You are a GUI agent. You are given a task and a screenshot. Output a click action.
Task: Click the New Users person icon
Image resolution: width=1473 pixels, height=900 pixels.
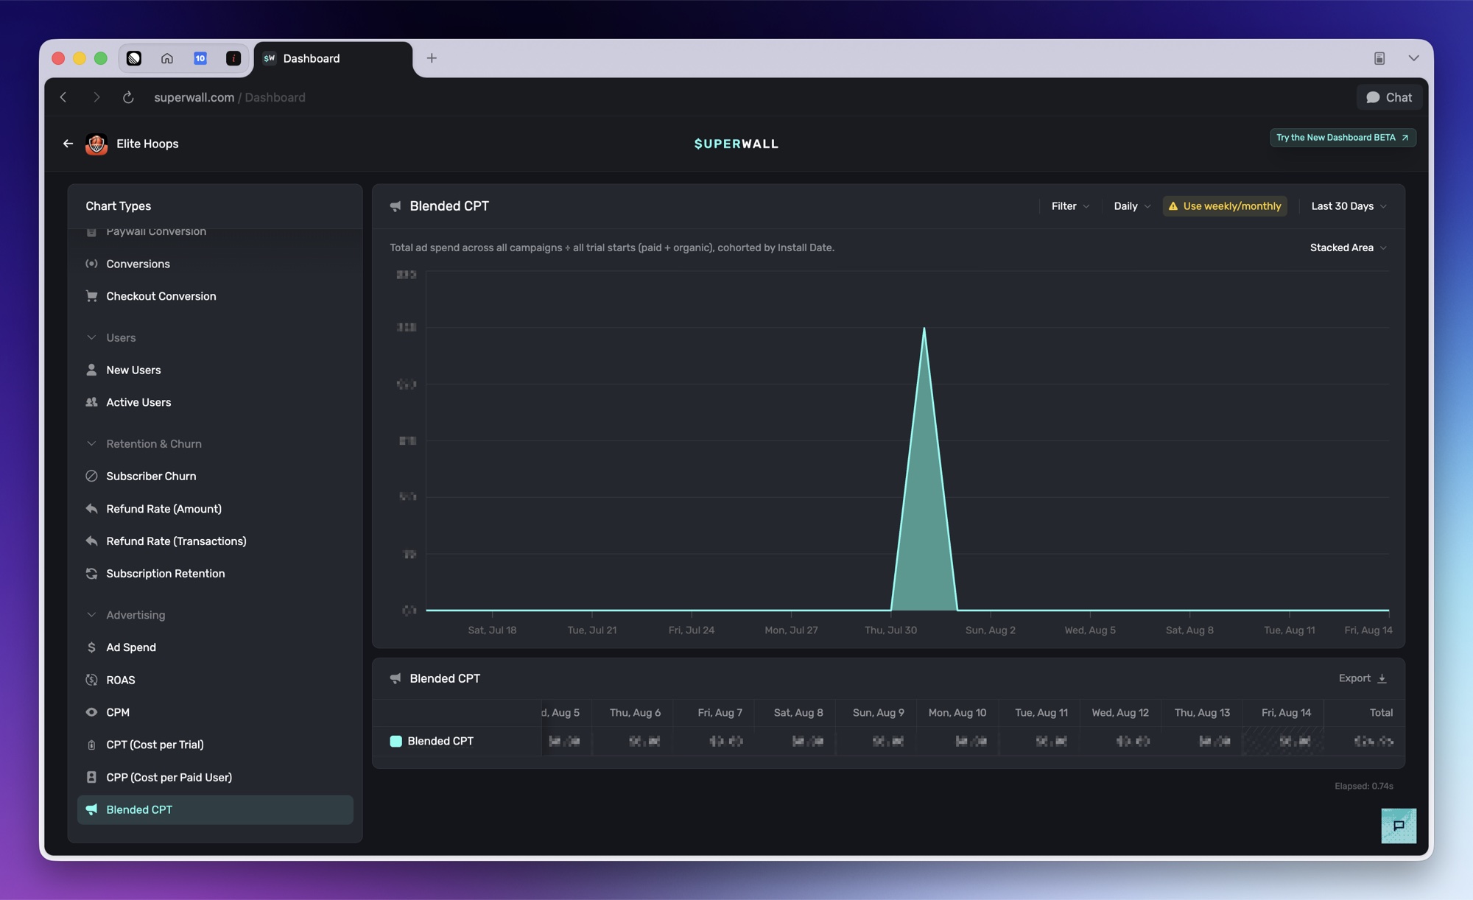click(x=91, y=370)
